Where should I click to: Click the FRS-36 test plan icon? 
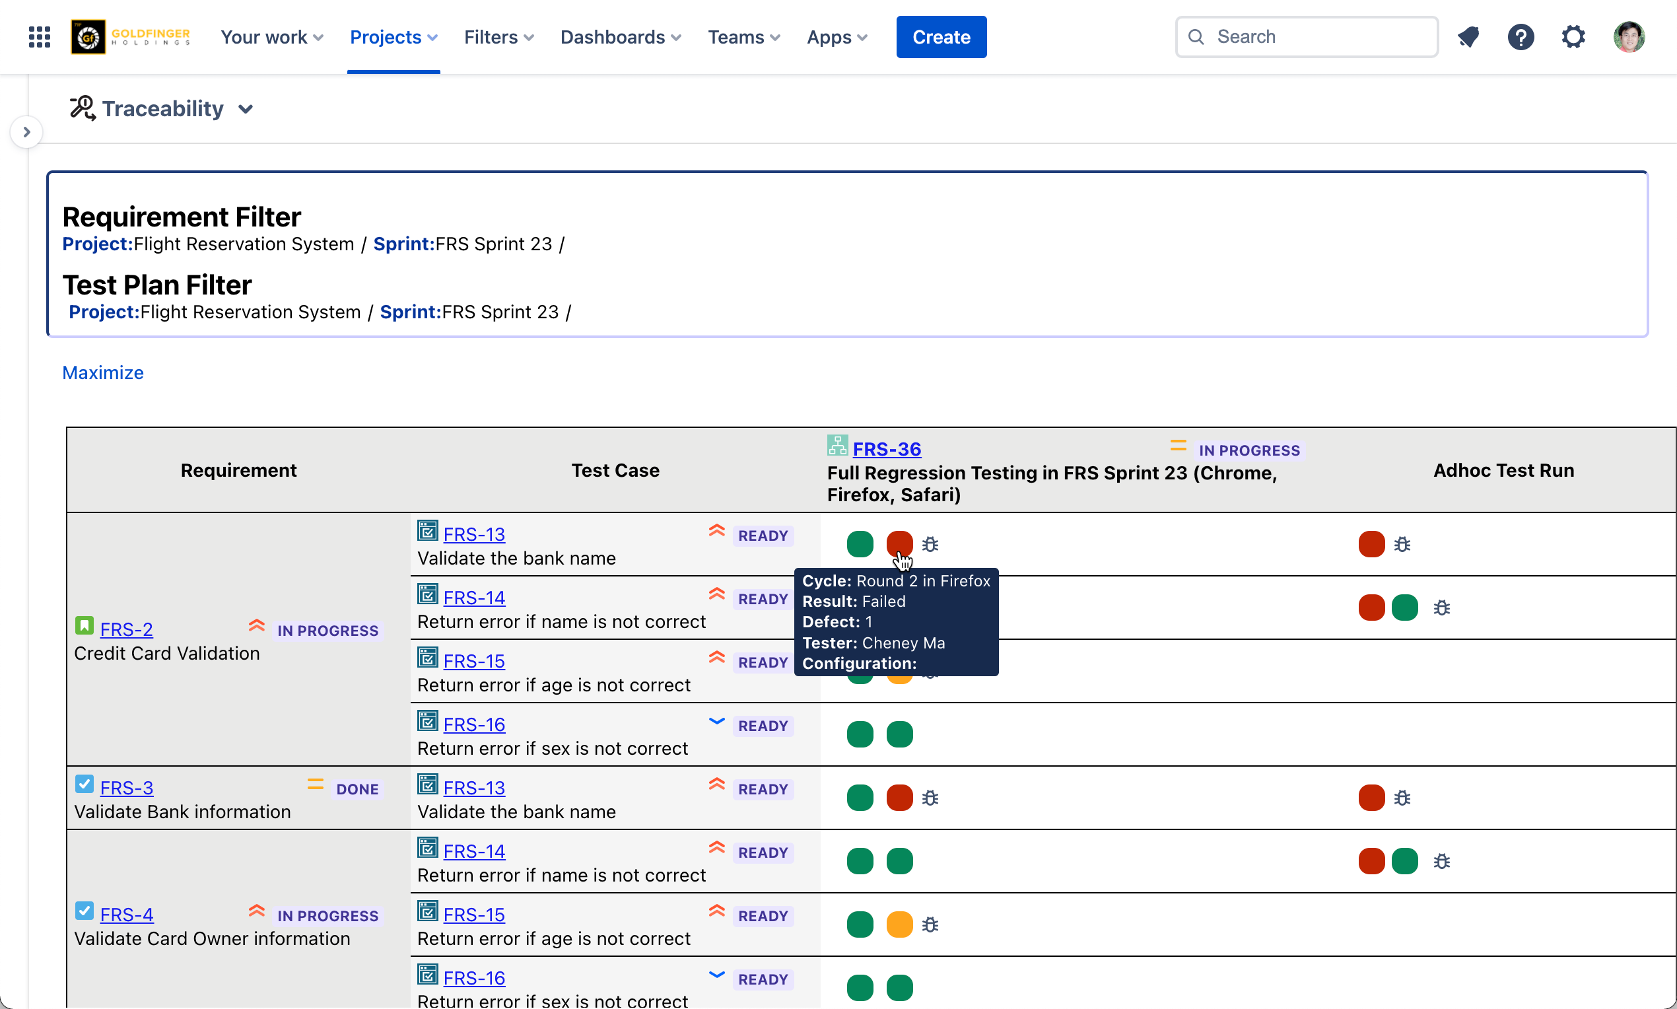coord(837,446)
